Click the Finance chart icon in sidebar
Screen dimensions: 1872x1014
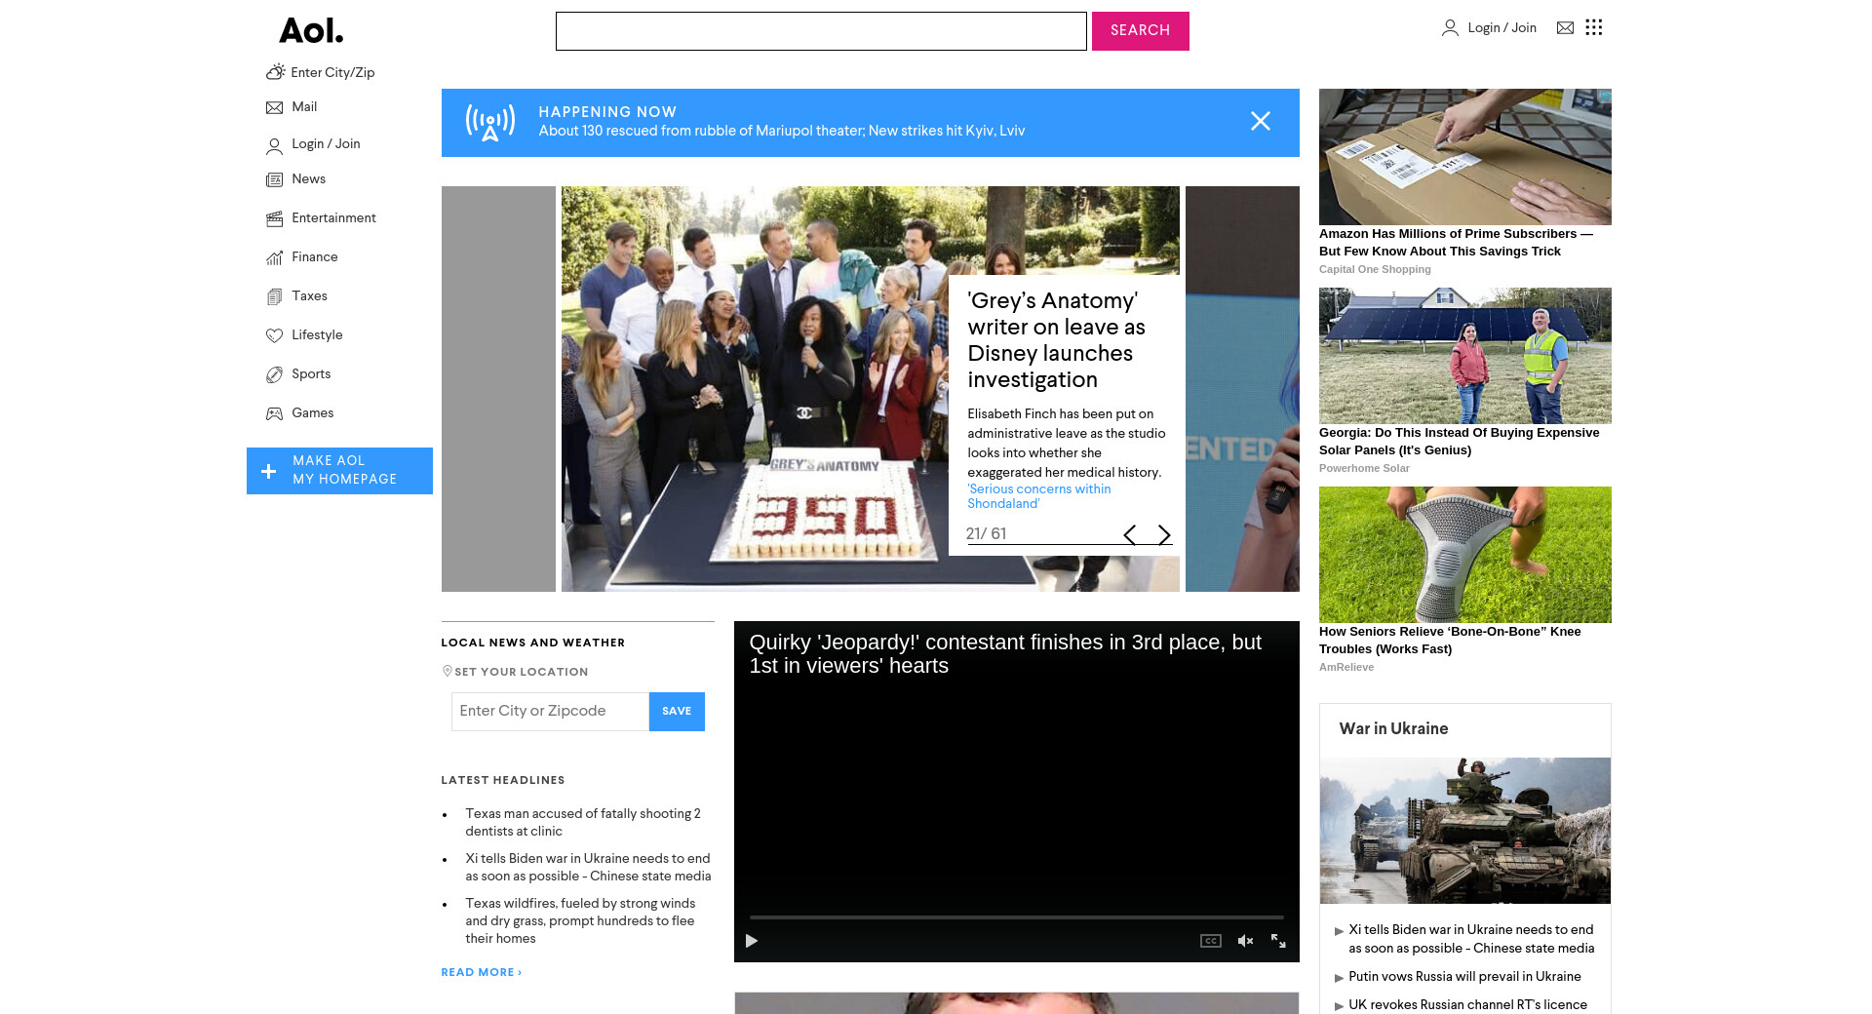click(x=275, y=257)
